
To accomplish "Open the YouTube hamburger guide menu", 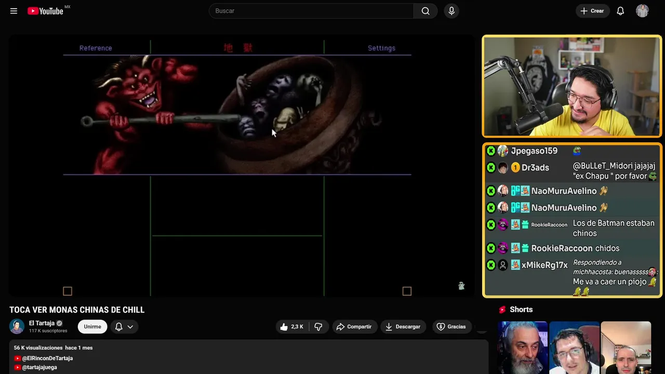I will (x=14, y=11).
